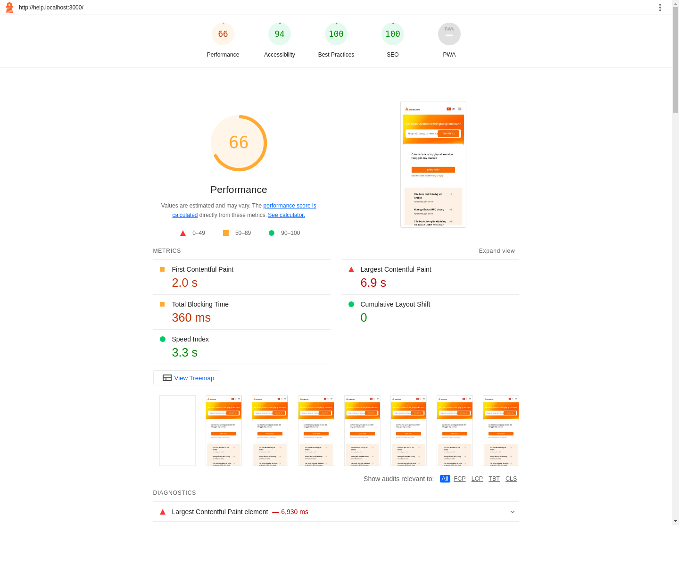Click the First Contentful Paint 2.0 s value
Image resolution: width=679 pixels, height=566 pixels.
click(185, 283)
